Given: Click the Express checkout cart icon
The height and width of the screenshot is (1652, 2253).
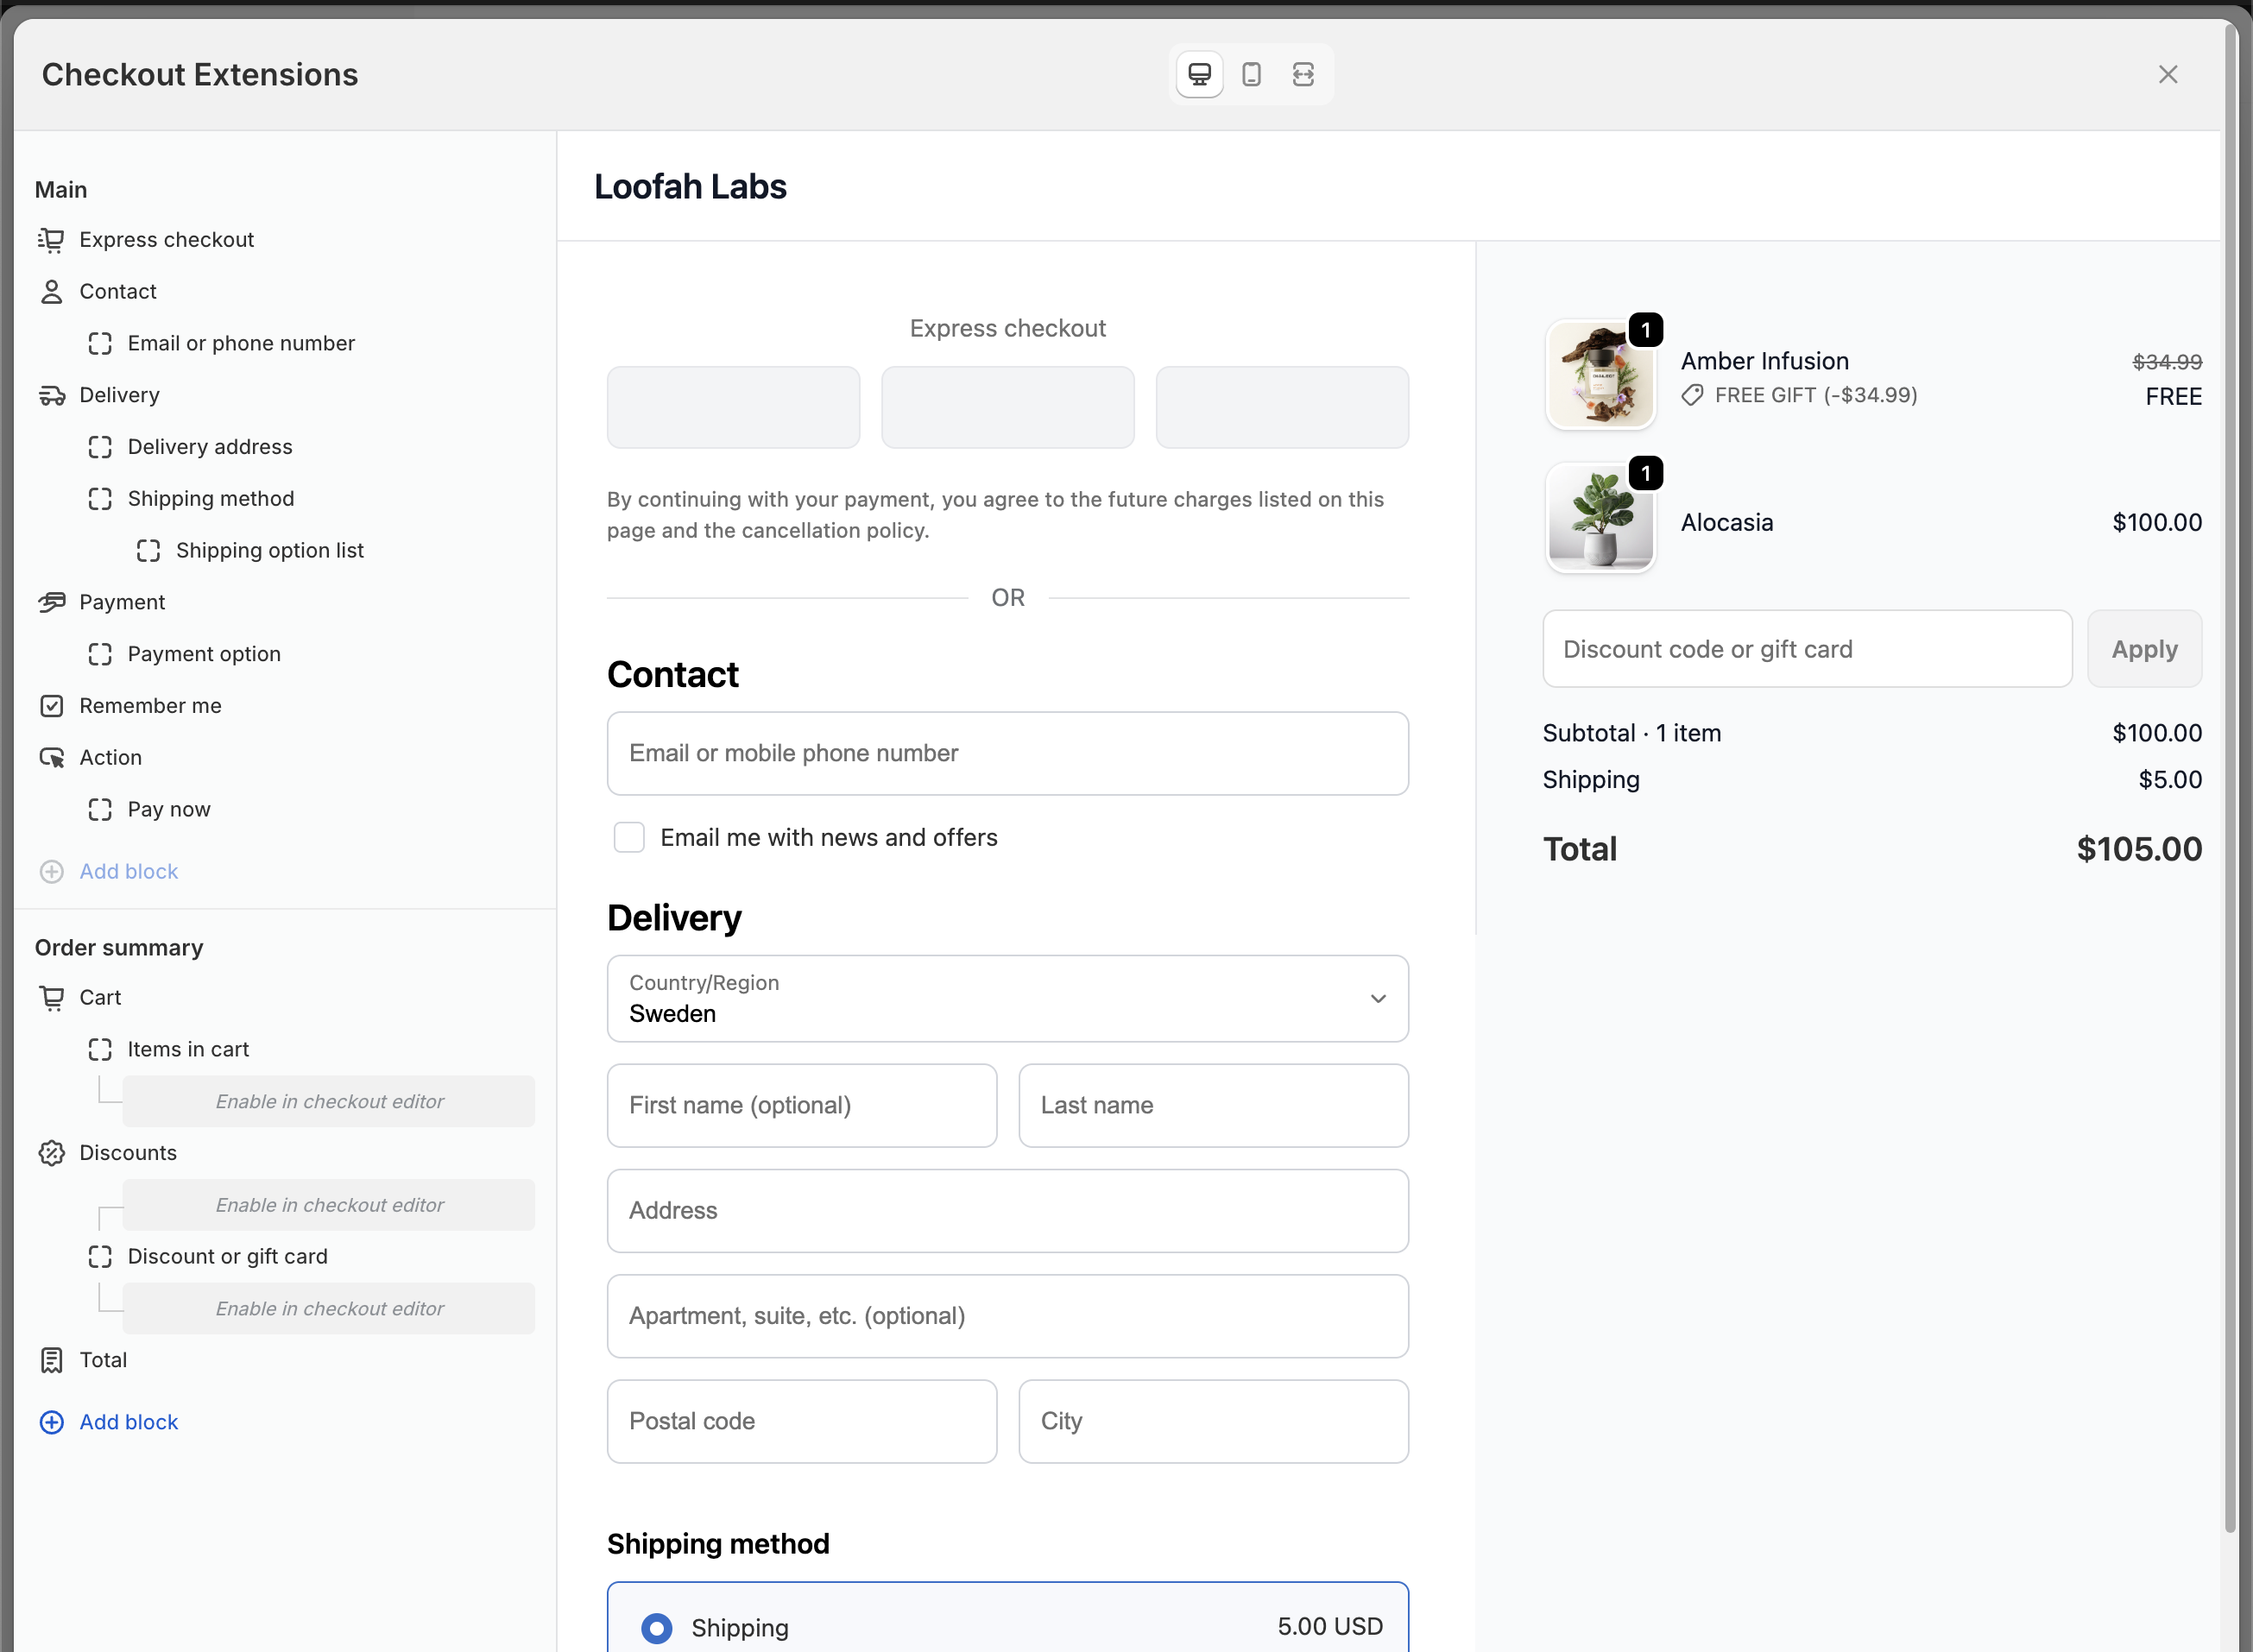Looking at the screenshot, I should [52, 239].
